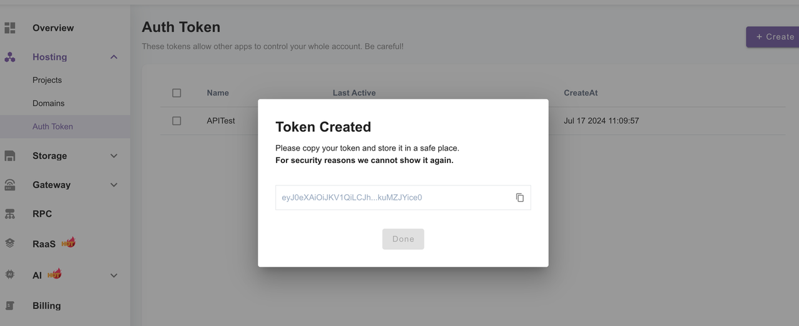Viewport: 799px width, 326px height.
Task: Check the APITest row checkbox
Action: [x=177, y=121]
